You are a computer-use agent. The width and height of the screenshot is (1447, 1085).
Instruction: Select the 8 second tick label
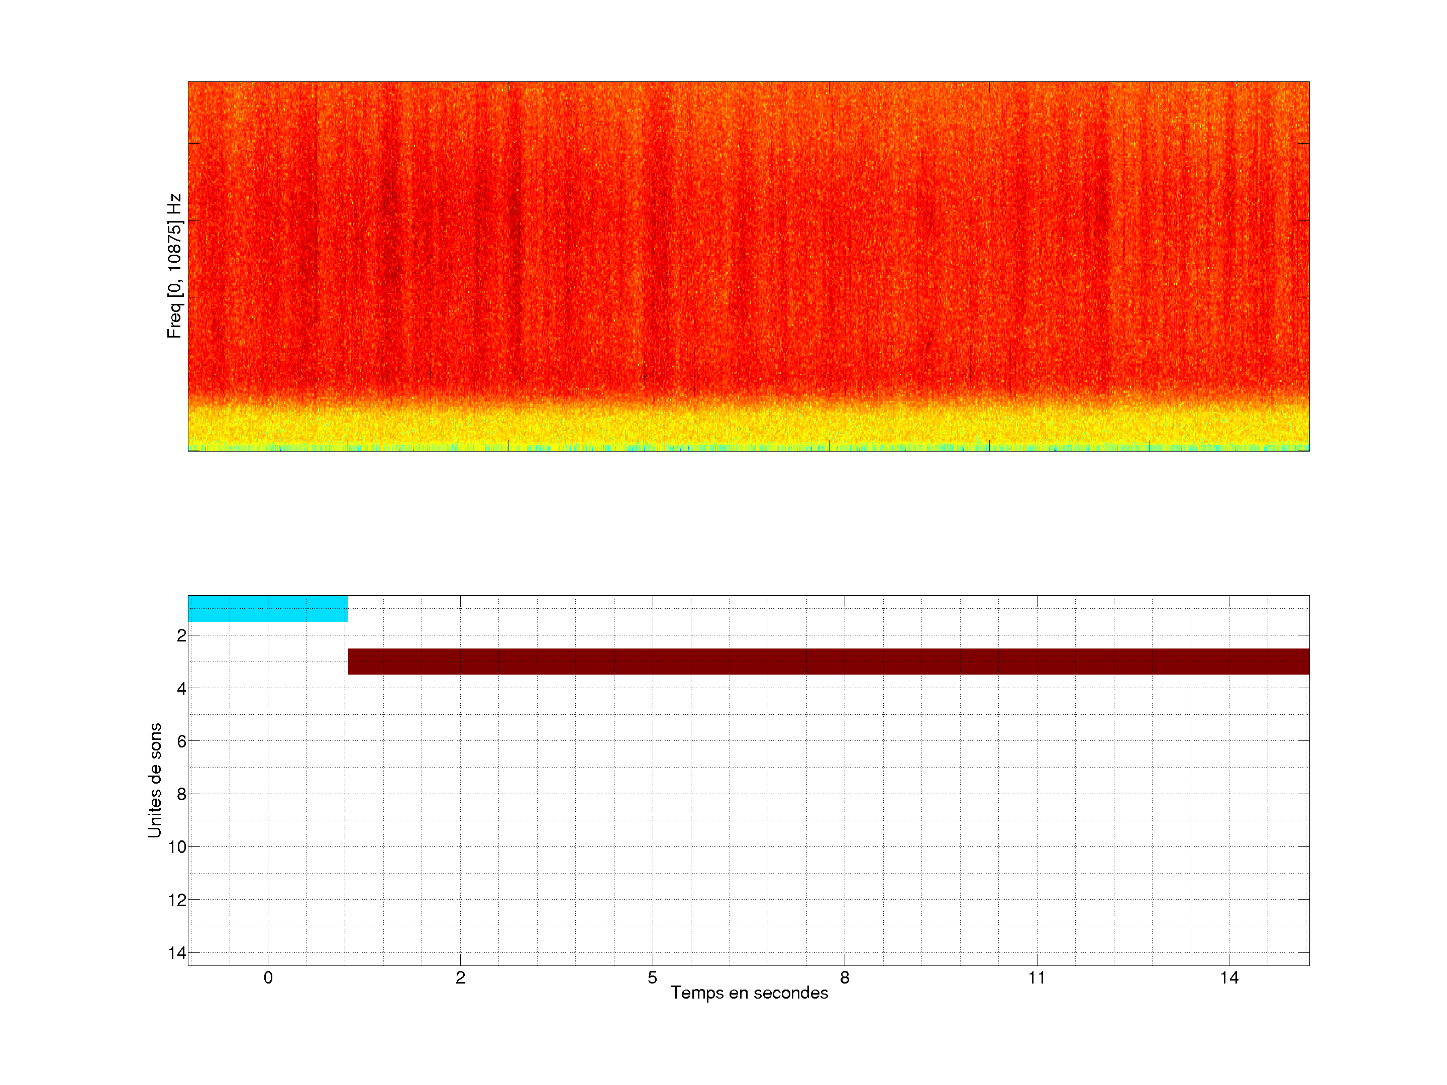click(x=845, y=978)
